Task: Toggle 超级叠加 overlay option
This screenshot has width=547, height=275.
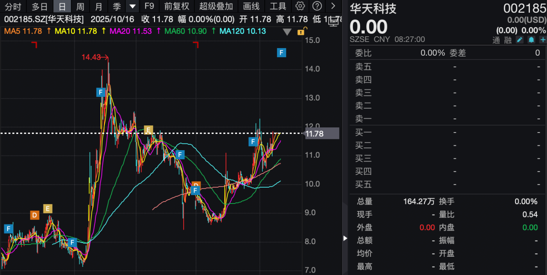Action: (x=216, y=6)
